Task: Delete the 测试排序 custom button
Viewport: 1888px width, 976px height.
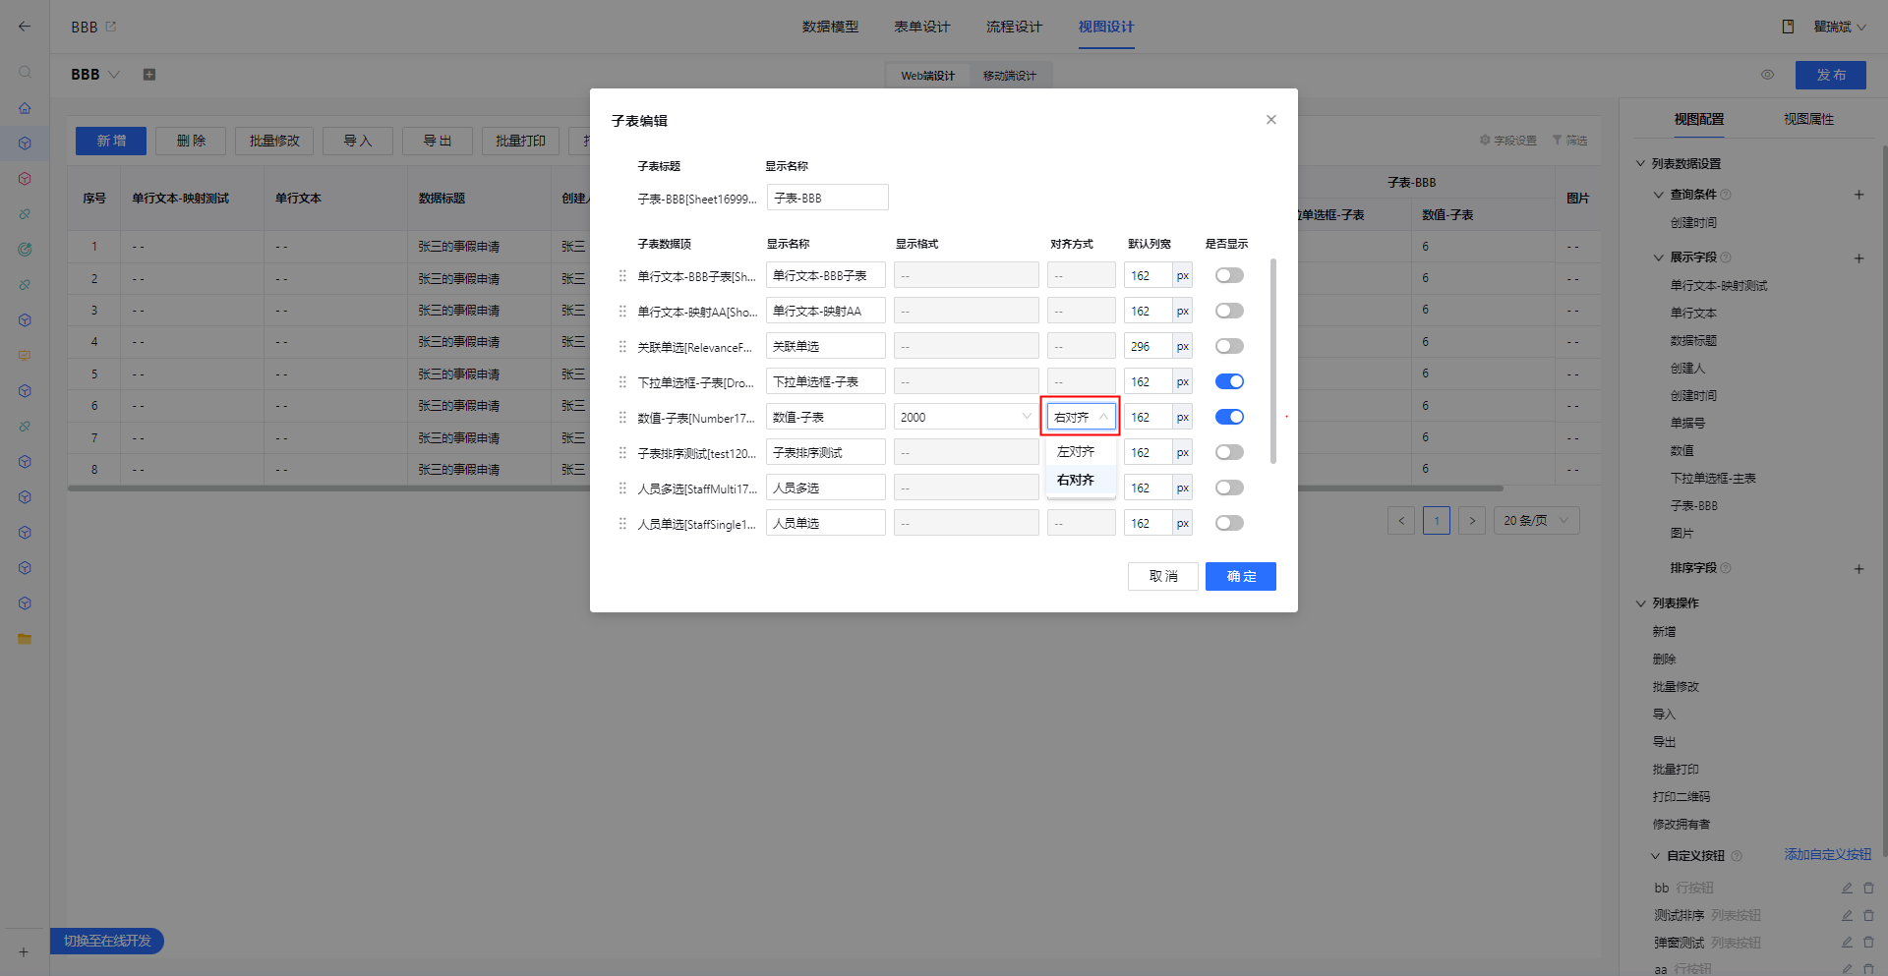Action: click(1868, 916)
